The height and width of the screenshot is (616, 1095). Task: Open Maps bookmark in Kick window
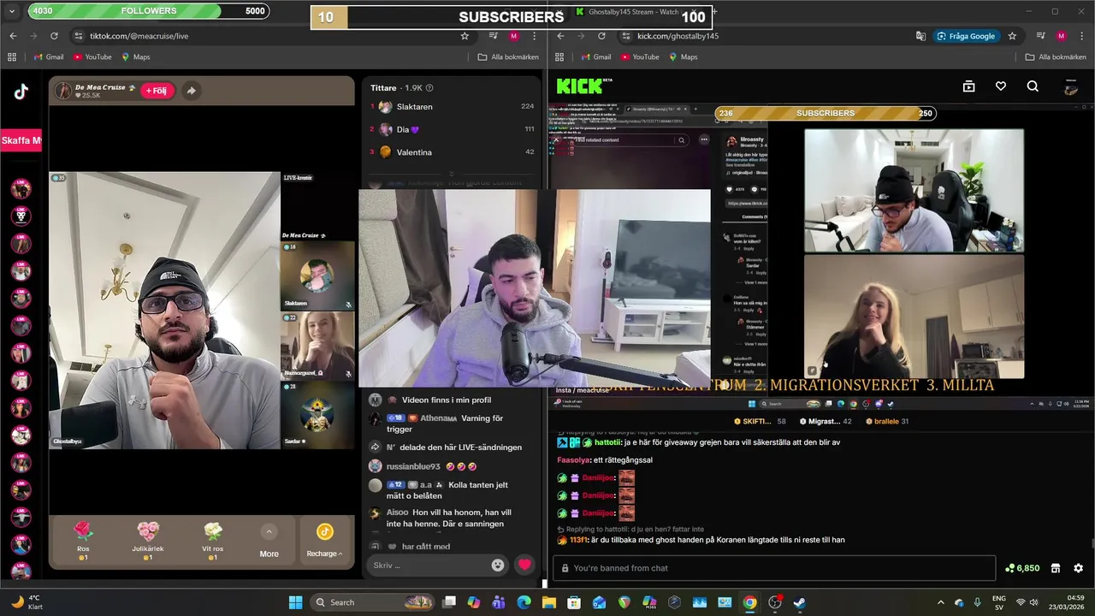click(x=682, y=56)
